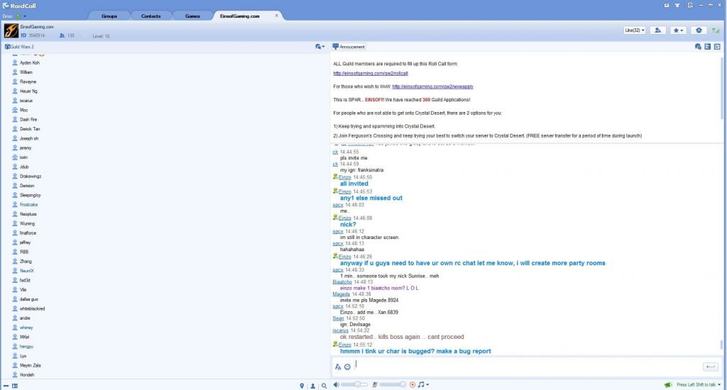Screen dimensions: 727x390
Task: Open the note-edit icon in title bar
Action: (x=666, y=5)
